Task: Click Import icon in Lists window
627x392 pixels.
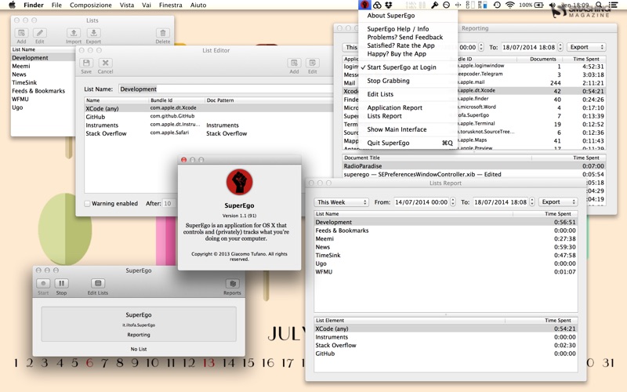Action: 74,33
